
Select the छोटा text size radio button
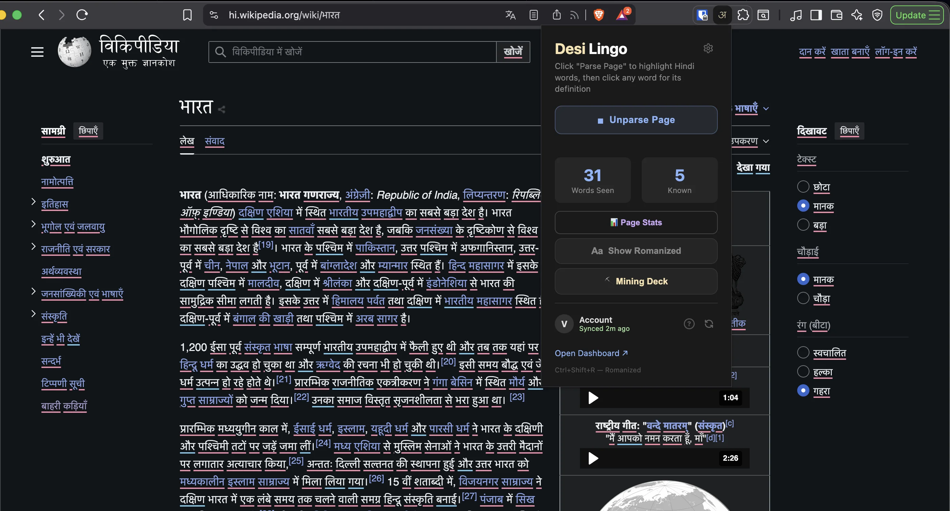coord(803,187)
